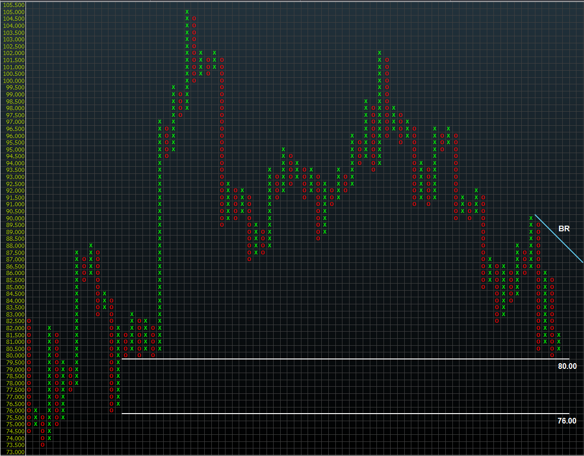584x456 pixels.
Task: Click the 105.500 price axis label
Action: pyautogui.click(x=14, y=5)
